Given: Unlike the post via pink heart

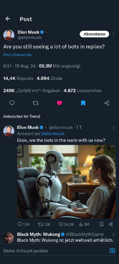Looking at the screenshot, I should pos(59,103).
